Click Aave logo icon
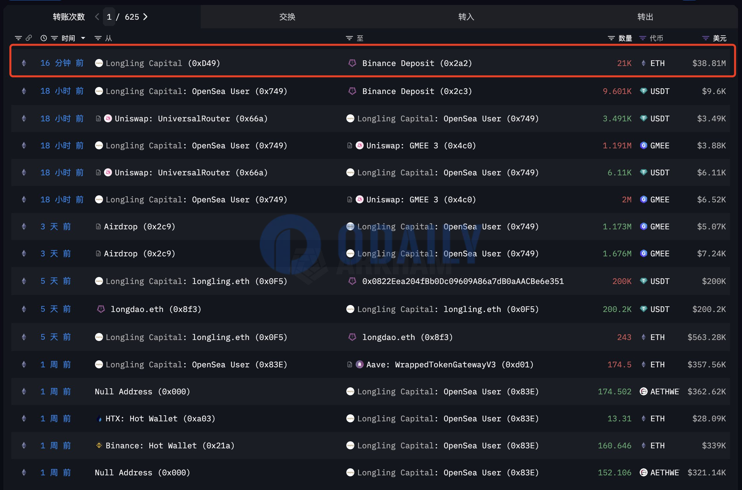Image resolution: width=742 pixels, height=490 pixels. (x=360, y=364)
